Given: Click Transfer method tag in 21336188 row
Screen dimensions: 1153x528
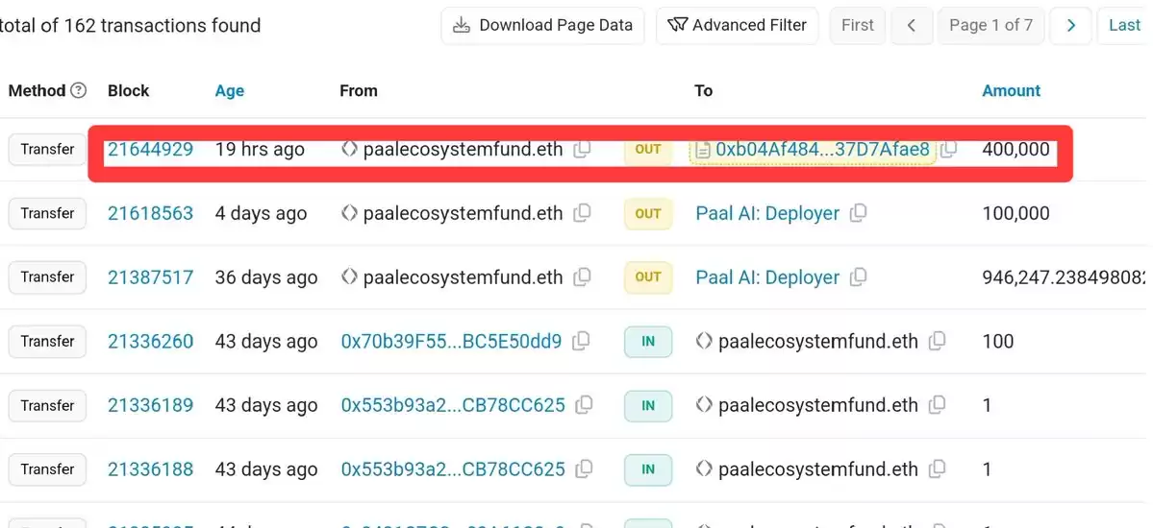Looking at the screenshot, I should pos(47,469).
